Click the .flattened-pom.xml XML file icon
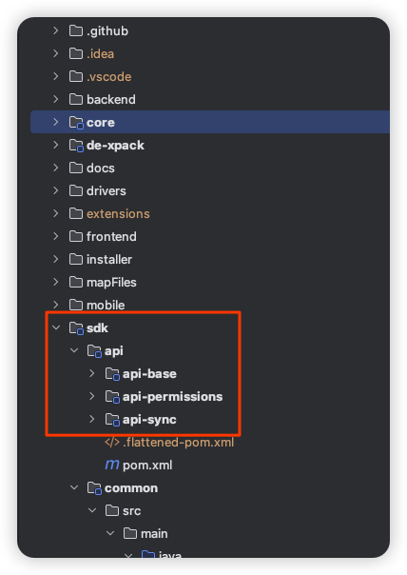The image size is (407, 575). (112, 443)
